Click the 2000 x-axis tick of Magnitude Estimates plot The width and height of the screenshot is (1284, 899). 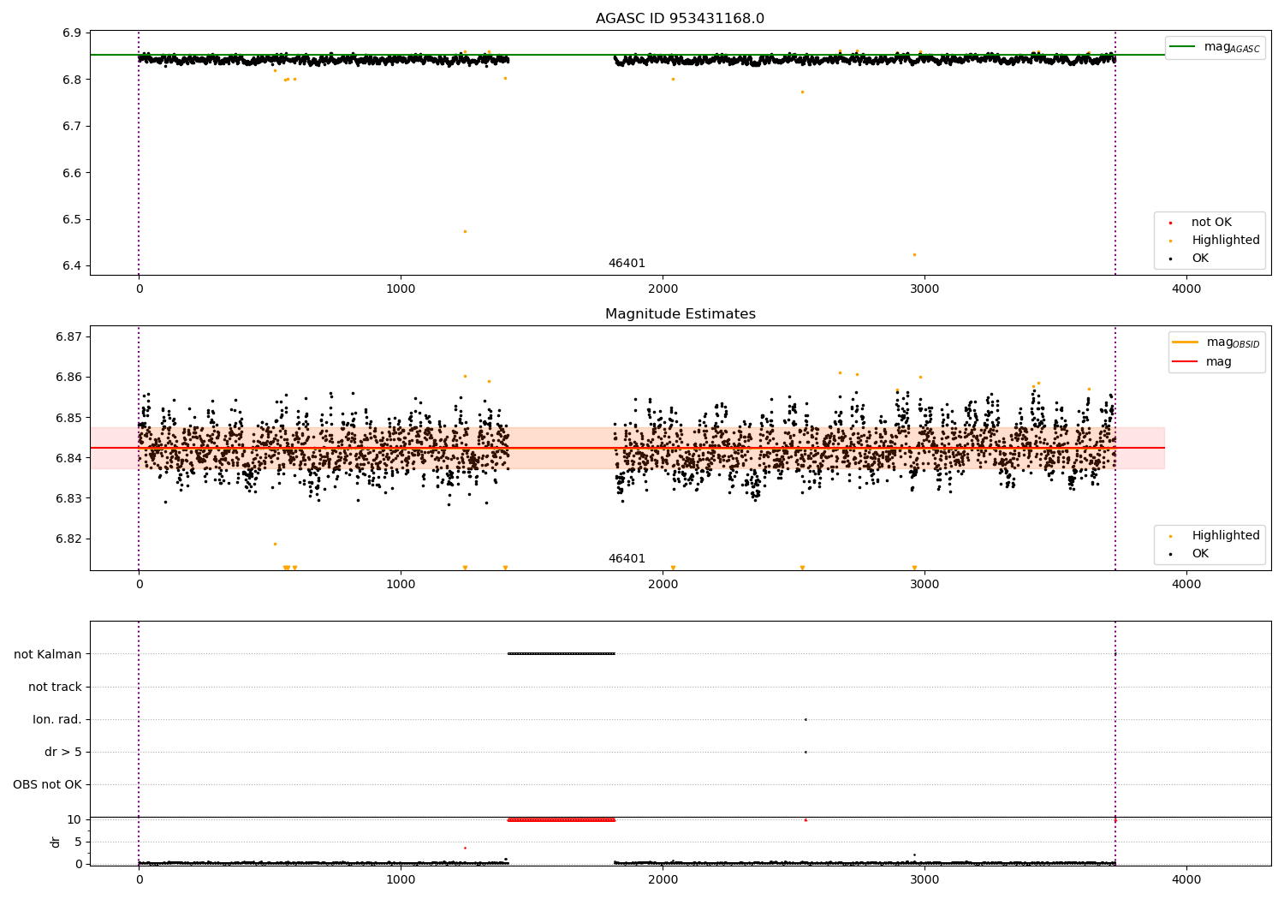click(x=663, y=584)
